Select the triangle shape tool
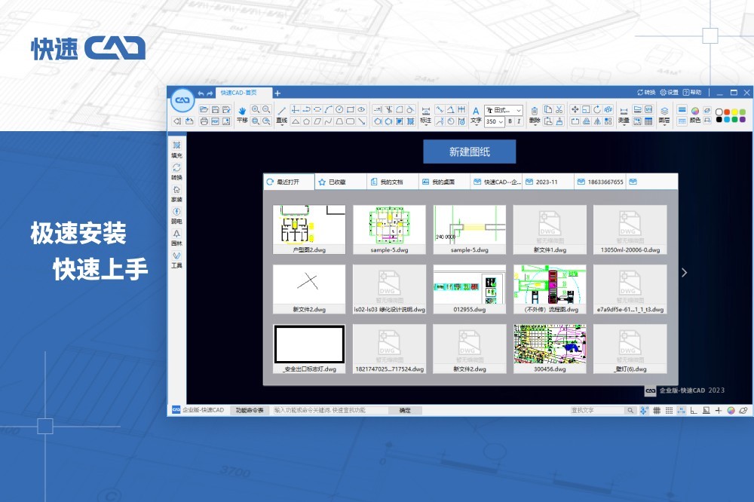This screenshot has height=502, width=754. (x=296, y=121)
